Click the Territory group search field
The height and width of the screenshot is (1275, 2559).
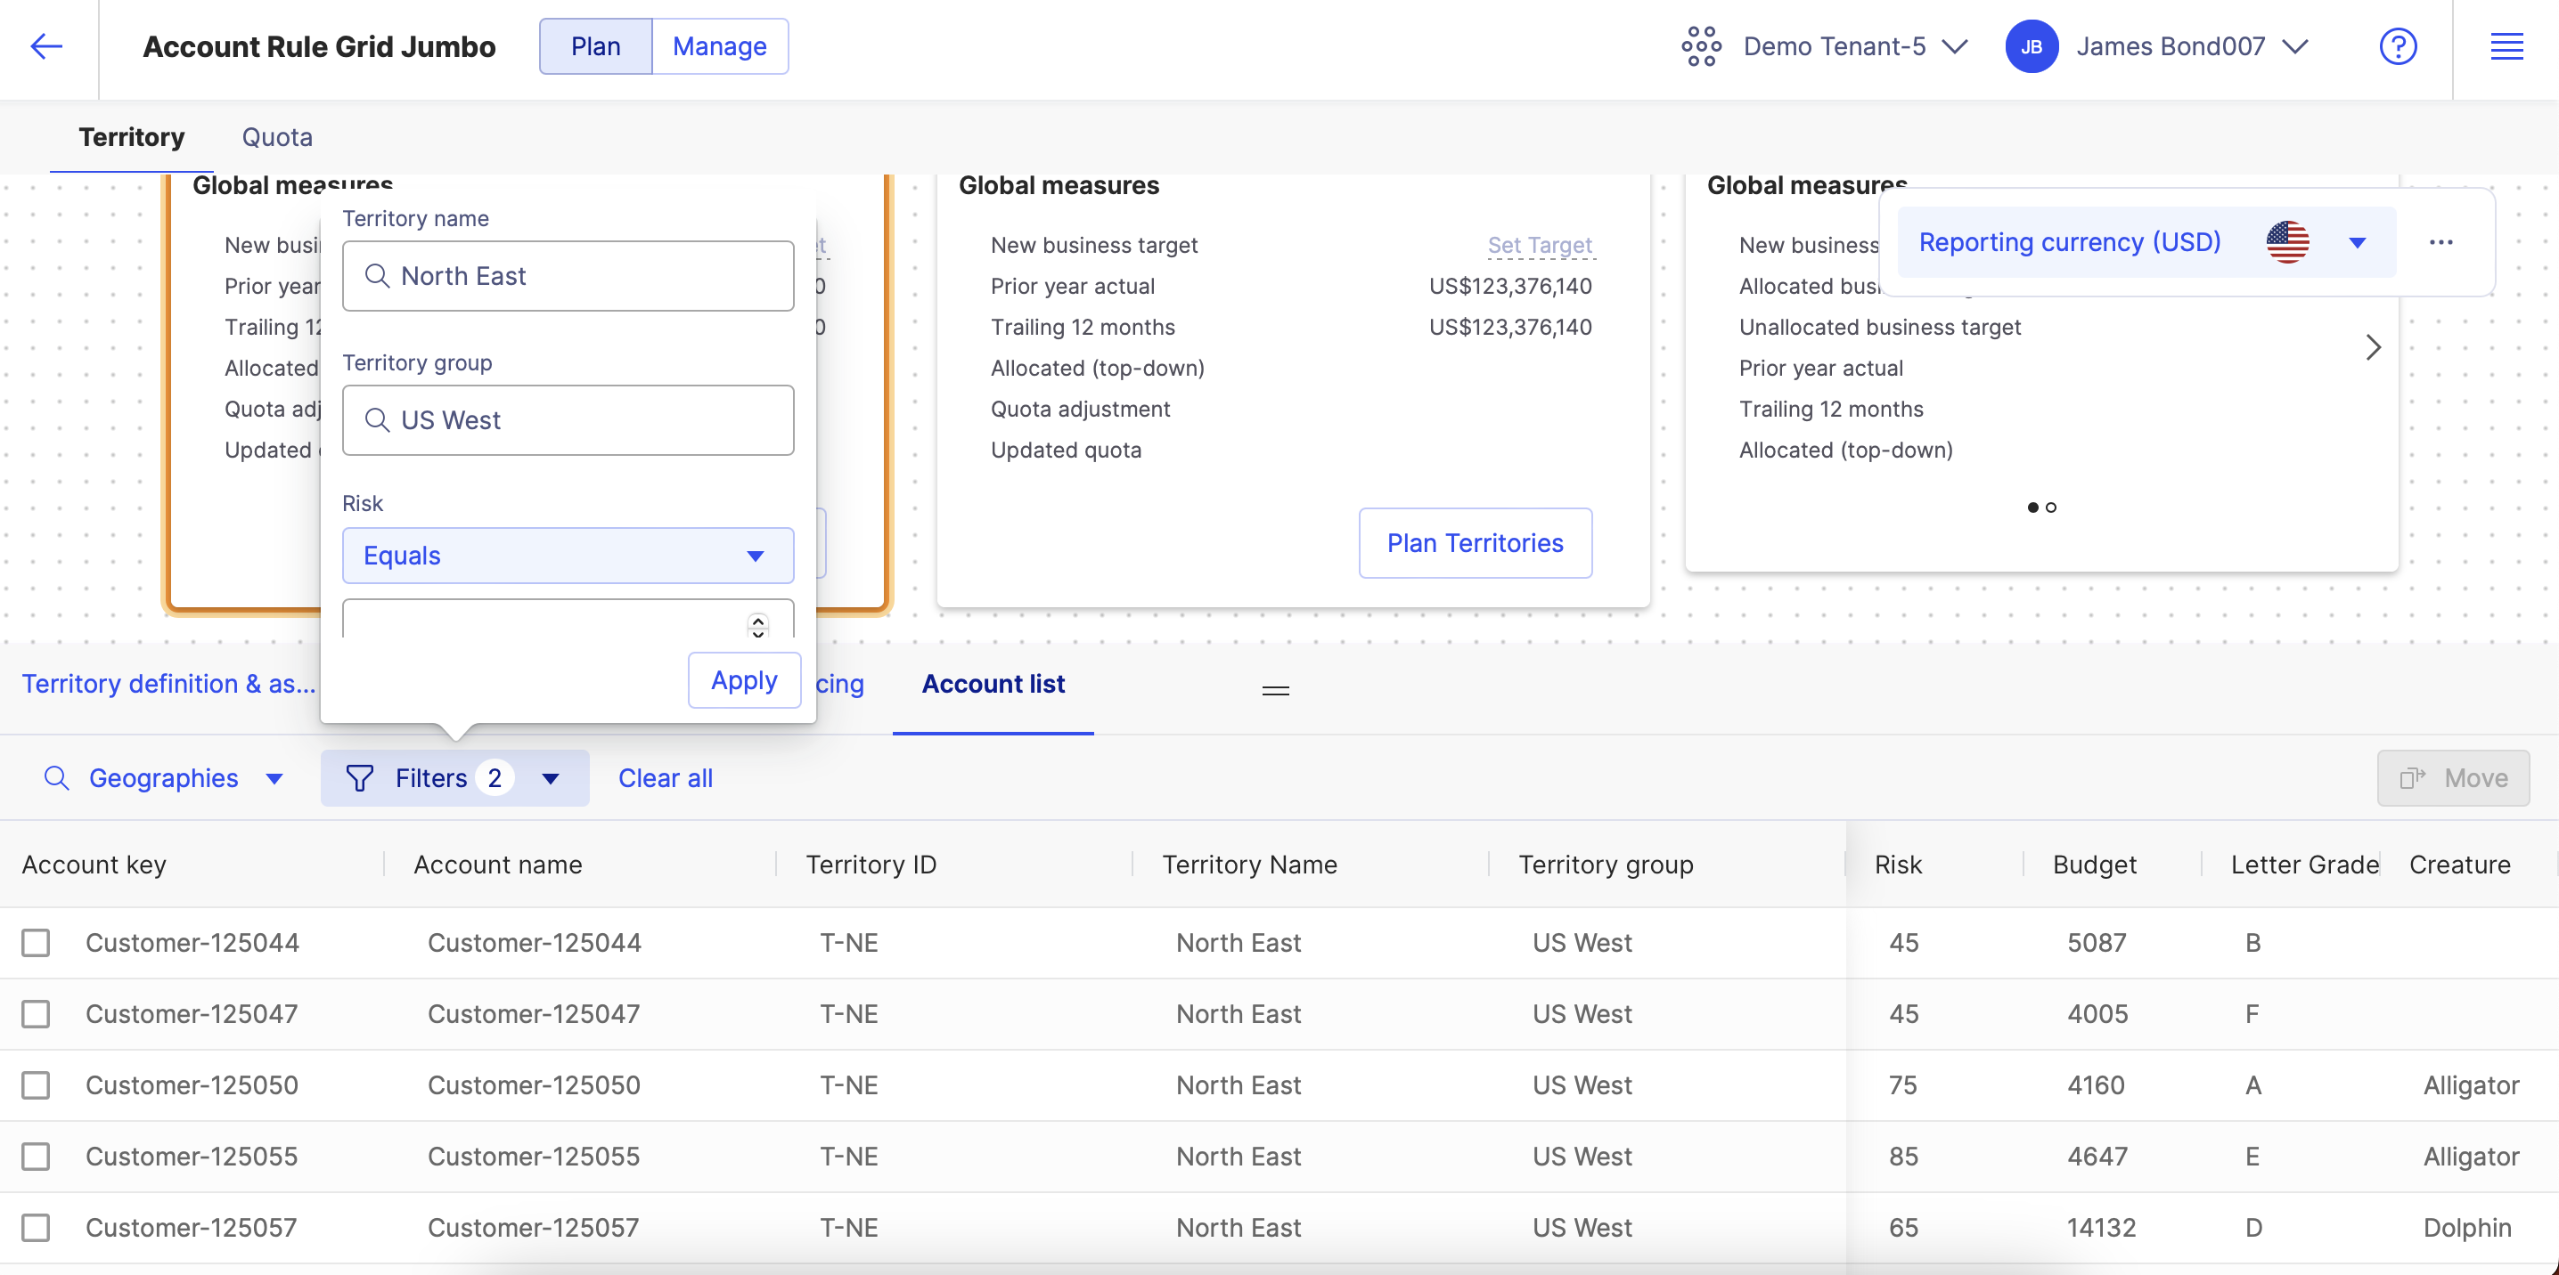point(568,420)
